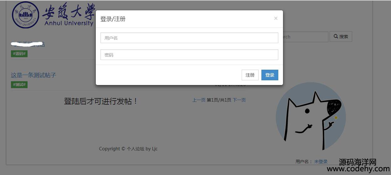
Task: Click the blue 登录 login button
Action: pyautogui.click(x=270, y=75)
